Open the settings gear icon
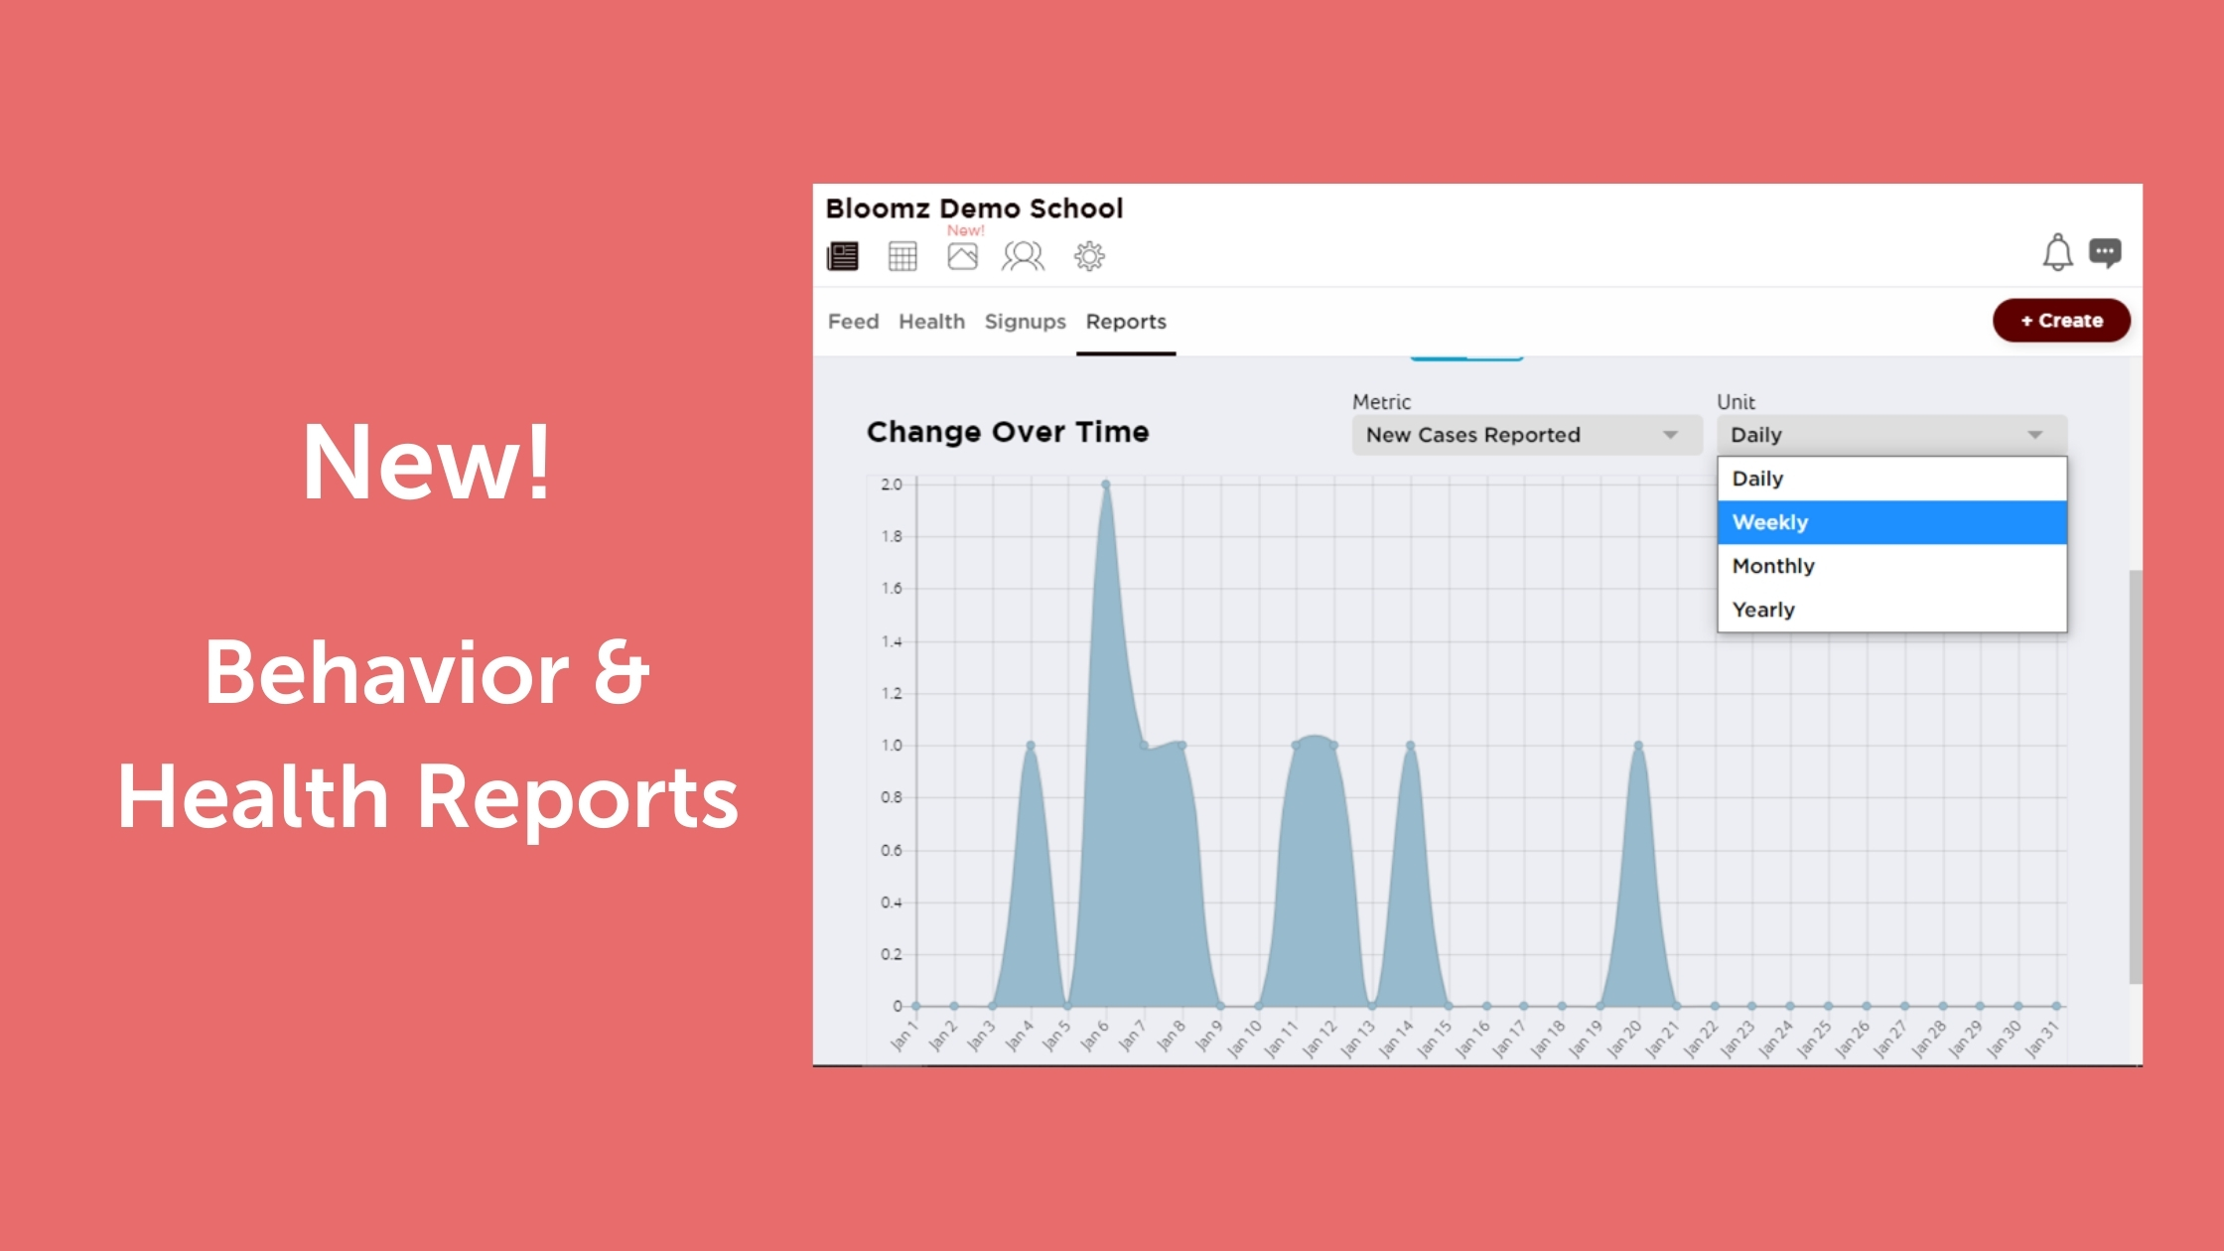 point(1092,255)
